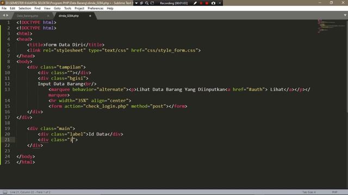
Task: Click the "css/style_form.css" href value
Action: point(171,50)
